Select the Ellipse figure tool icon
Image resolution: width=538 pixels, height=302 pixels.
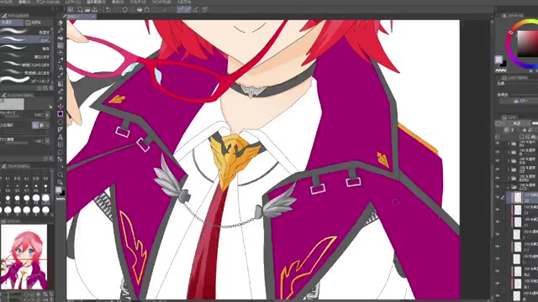(61, 122)
